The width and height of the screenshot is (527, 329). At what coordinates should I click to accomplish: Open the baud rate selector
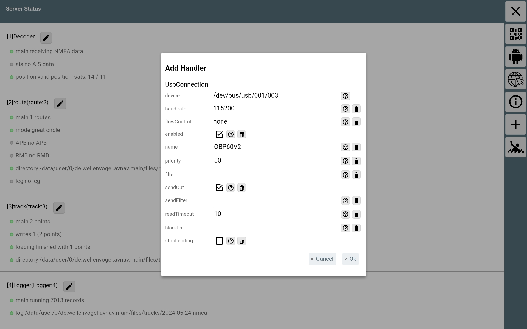(x=276, y=109)
